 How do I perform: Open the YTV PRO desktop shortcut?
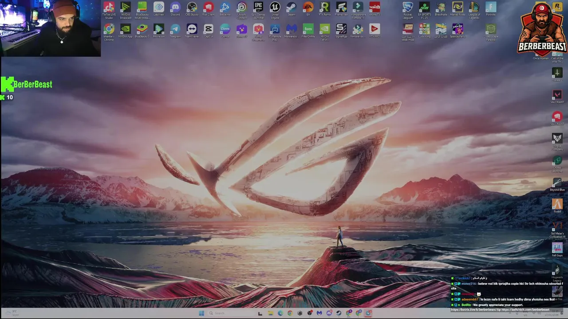click(x=375, y=31)
